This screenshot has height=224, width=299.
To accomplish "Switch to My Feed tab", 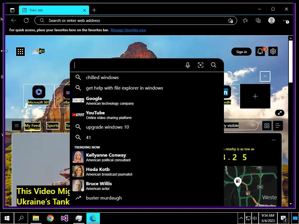I will pyautogui.click(x=32, y=126).
